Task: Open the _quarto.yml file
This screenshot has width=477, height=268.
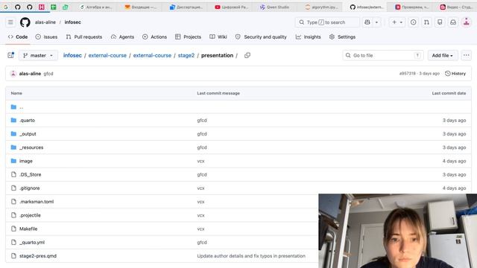Action: click(x=32, y=243)
